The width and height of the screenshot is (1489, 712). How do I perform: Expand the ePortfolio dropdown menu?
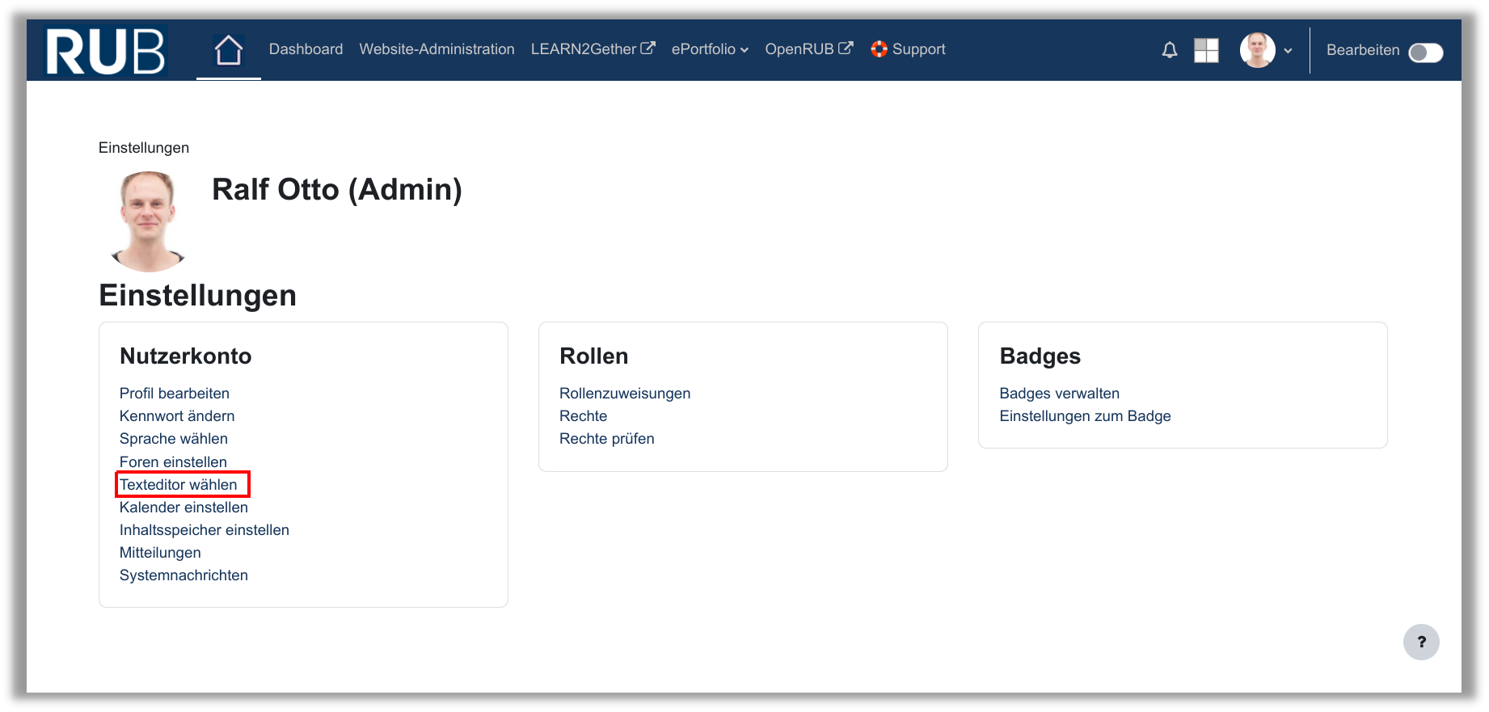[709, 49]
